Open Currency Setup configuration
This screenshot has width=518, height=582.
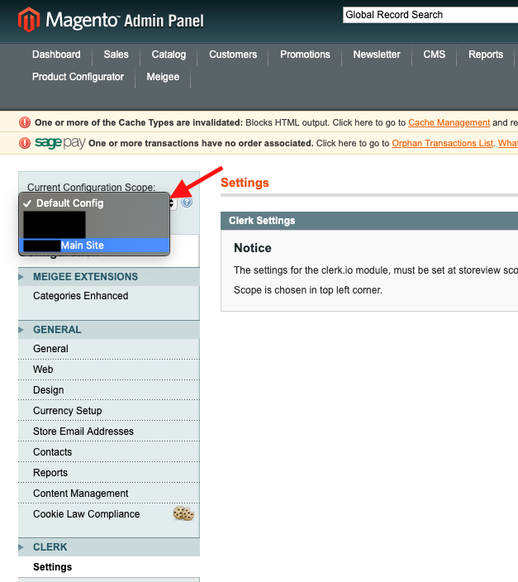(68, 411)
